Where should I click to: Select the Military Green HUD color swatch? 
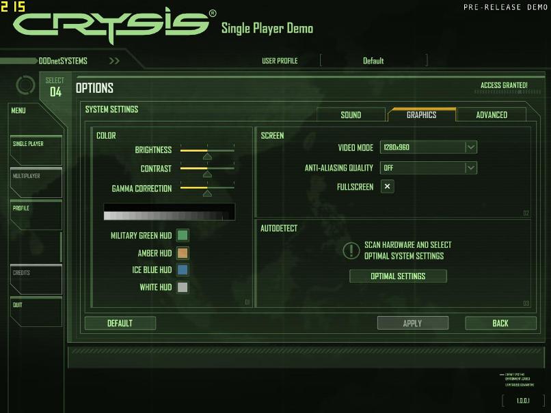[x=183, y=235]
